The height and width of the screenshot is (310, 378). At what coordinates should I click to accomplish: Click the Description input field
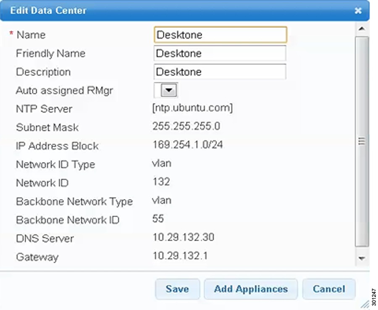click(x=220, y=72)
